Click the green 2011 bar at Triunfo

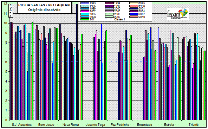(204, 85)
